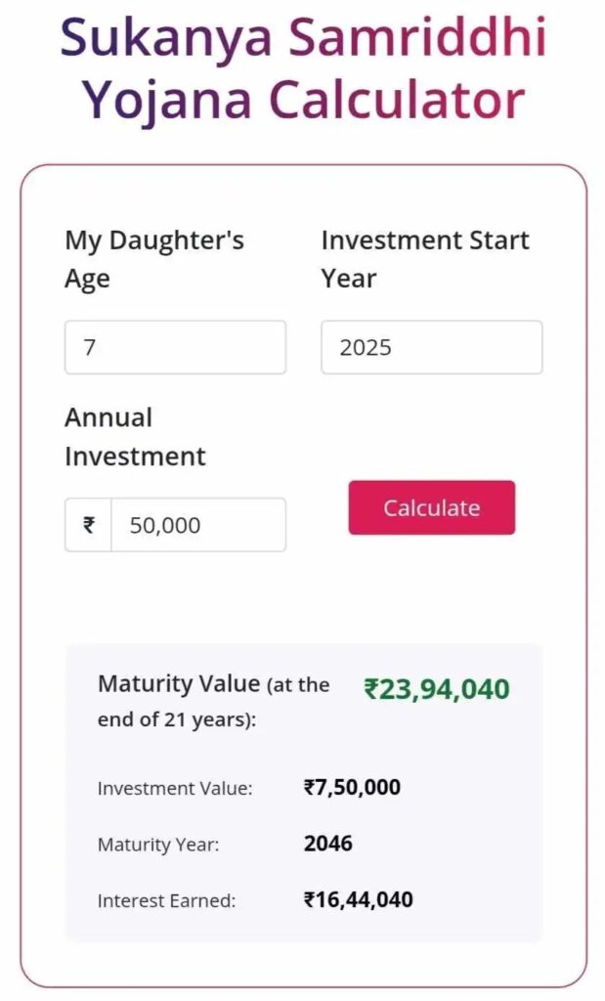
Task: Click the Maturity Year label
Action: point(158,846)
